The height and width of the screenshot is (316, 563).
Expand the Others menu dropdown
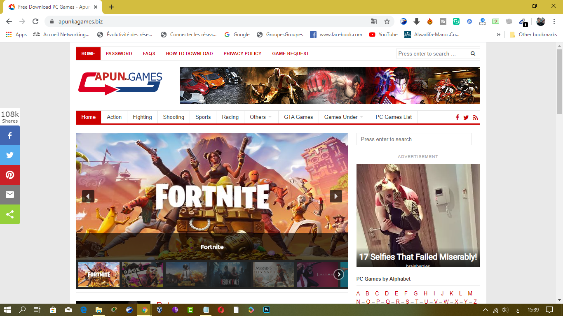(261, 117)
